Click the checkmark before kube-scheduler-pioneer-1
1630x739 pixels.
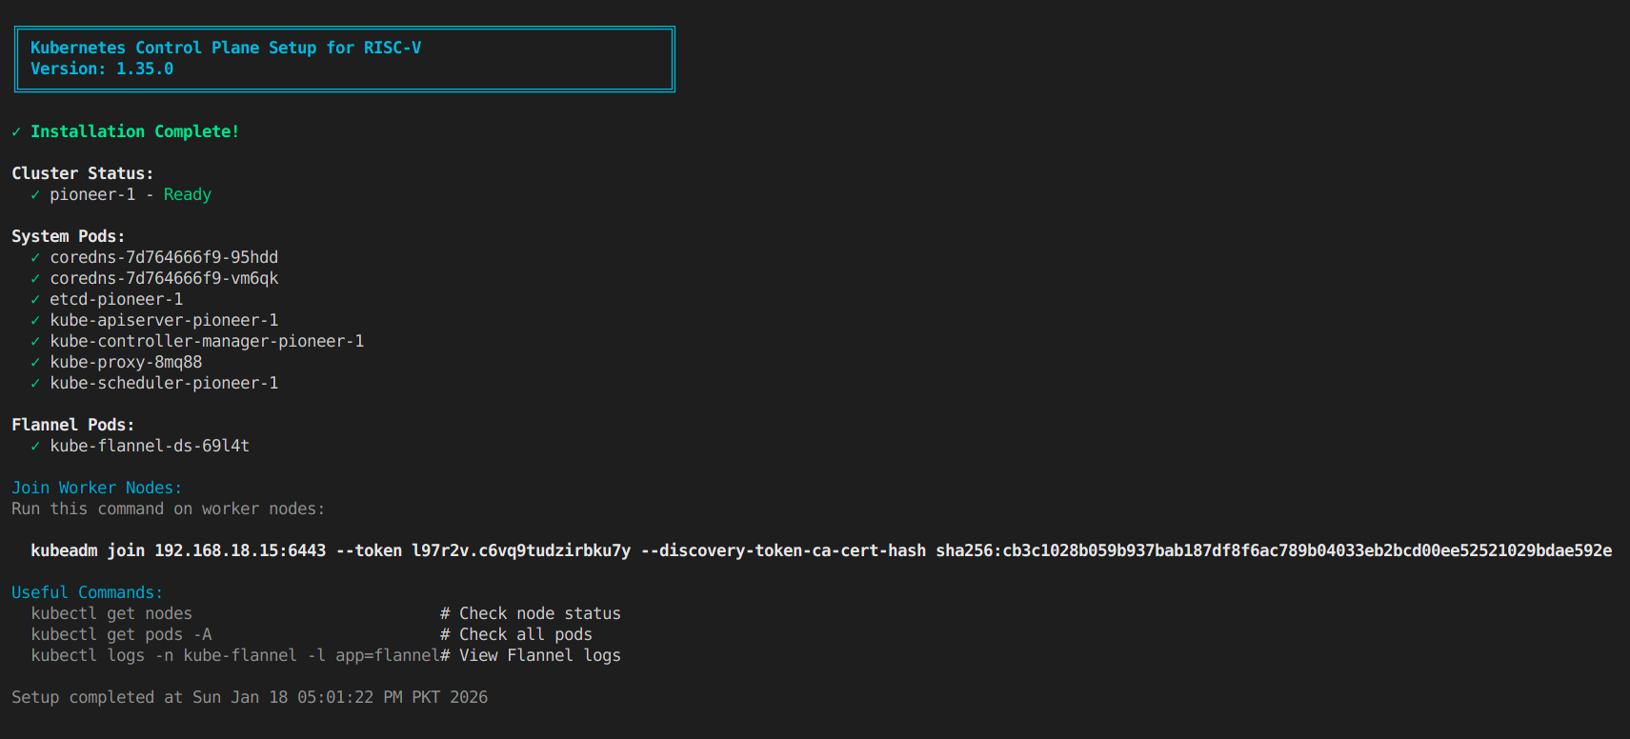35,384
